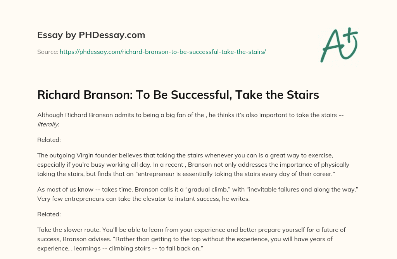Open the phdessay.com source URL link
This screenshot has width=397, height=259.
[x=162, y=52]
